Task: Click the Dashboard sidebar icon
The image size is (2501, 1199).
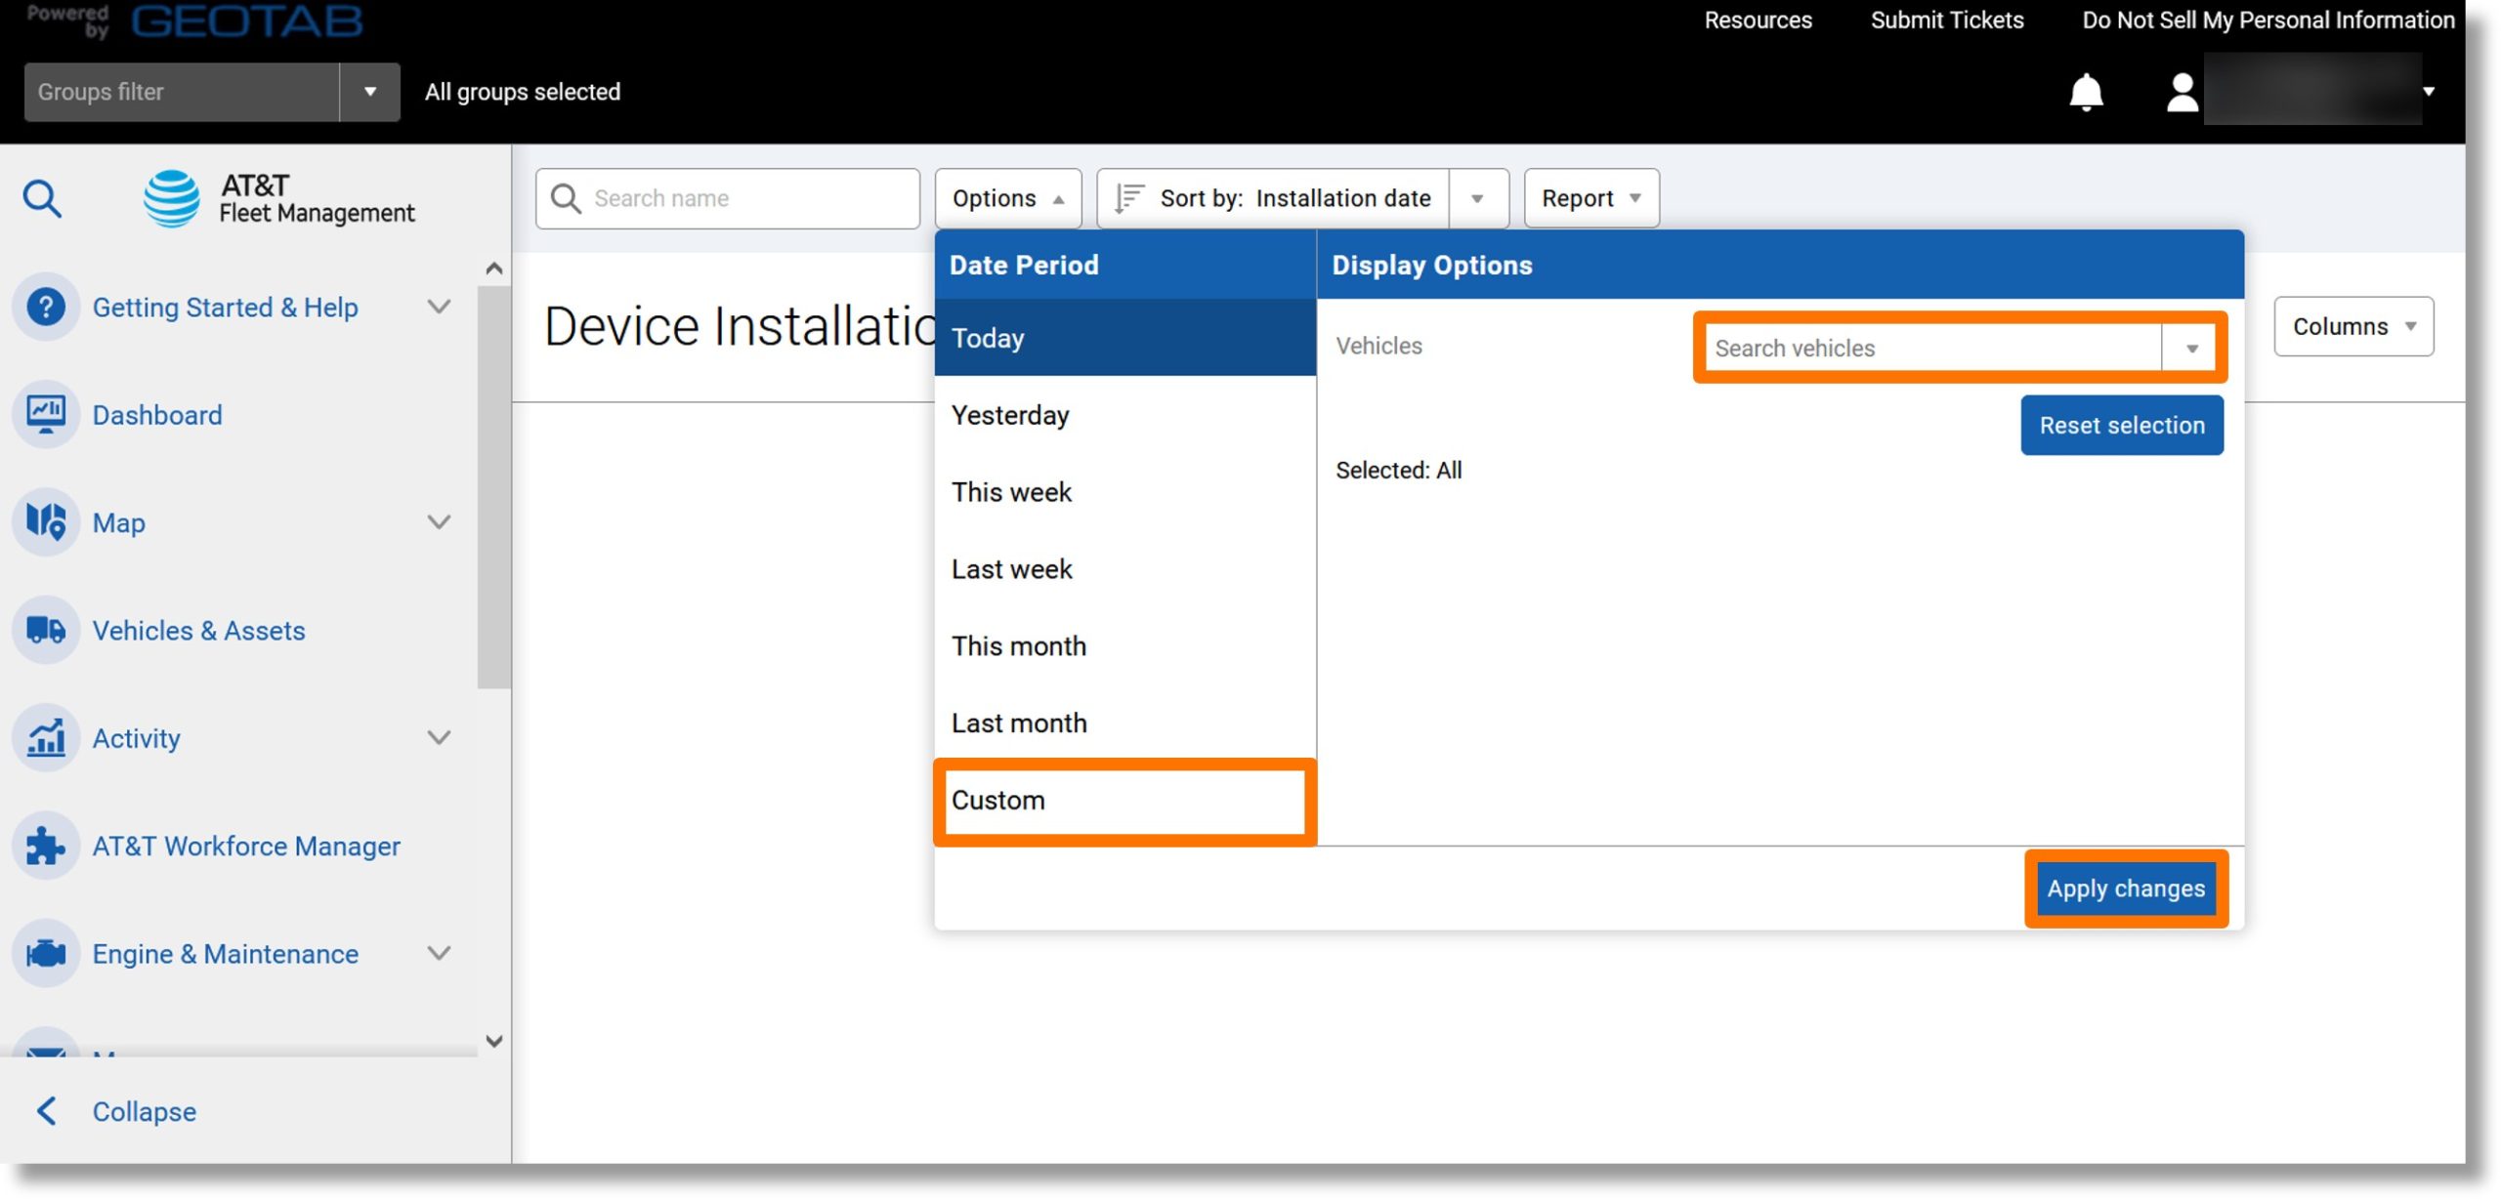Action: (x=48, y=413)
